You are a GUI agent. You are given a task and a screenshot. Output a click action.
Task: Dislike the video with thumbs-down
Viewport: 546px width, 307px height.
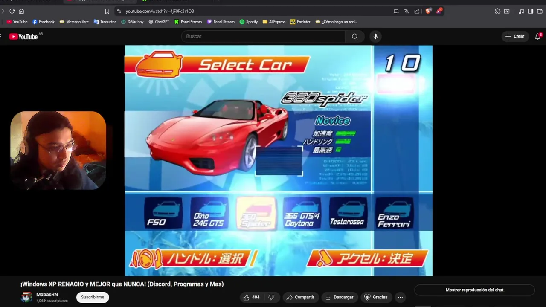pyautogui.click(x=271, y=297)
